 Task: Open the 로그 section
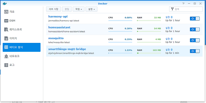click(x=21, y=65)
